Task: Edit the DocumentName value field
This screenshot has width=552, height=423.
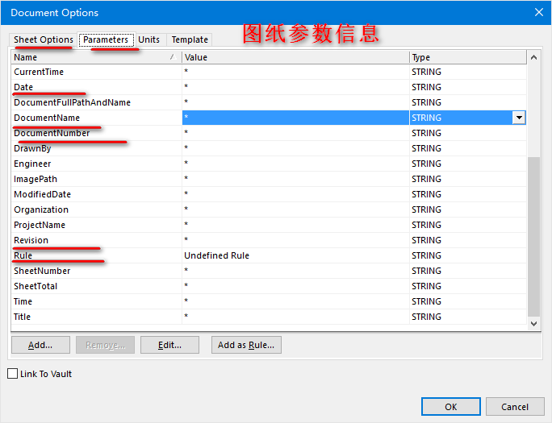Action: 295,118
